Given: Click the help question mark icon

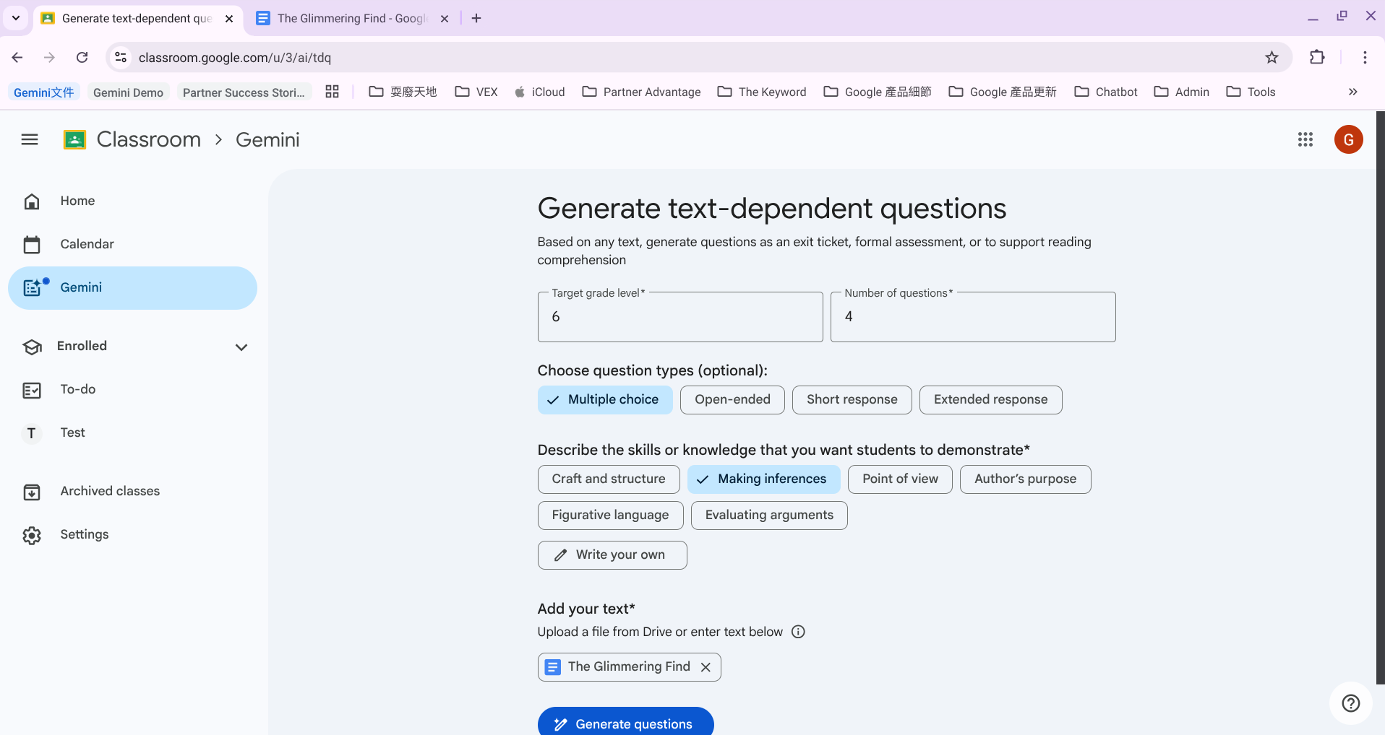Looking at the screenshot, I should (1350, 703).
